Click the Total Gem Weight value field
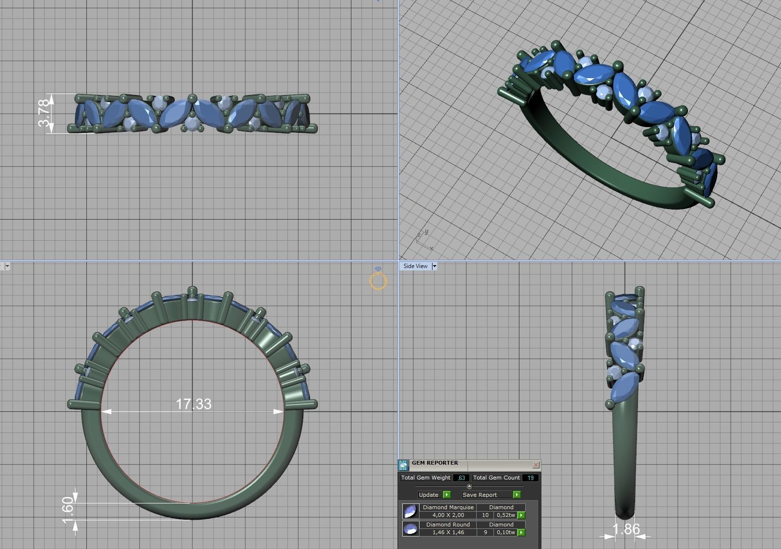 pos(461,478)
